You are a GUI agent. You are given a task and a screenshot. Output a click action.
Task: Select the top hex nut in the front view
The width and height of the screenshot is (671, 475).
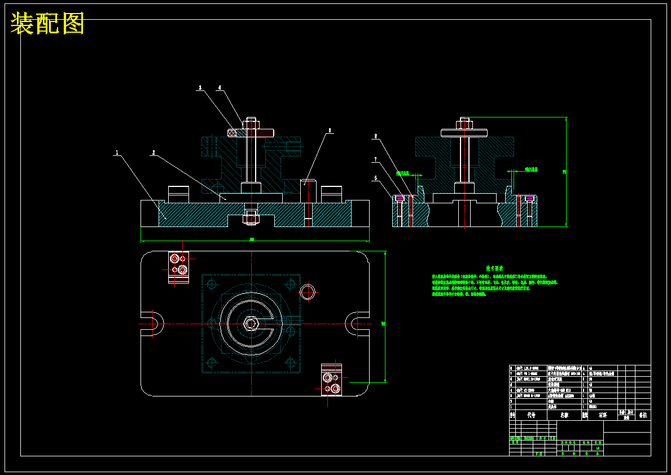click(251, 124)
